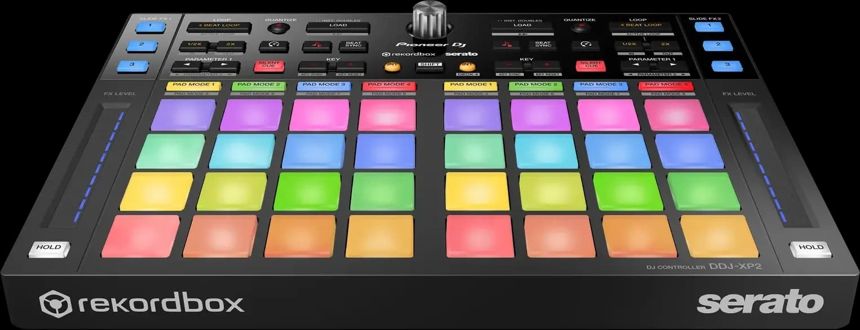Double the loop with right deck 2X
Viewport: 860px width, 330px height.
tap(665, 45)
